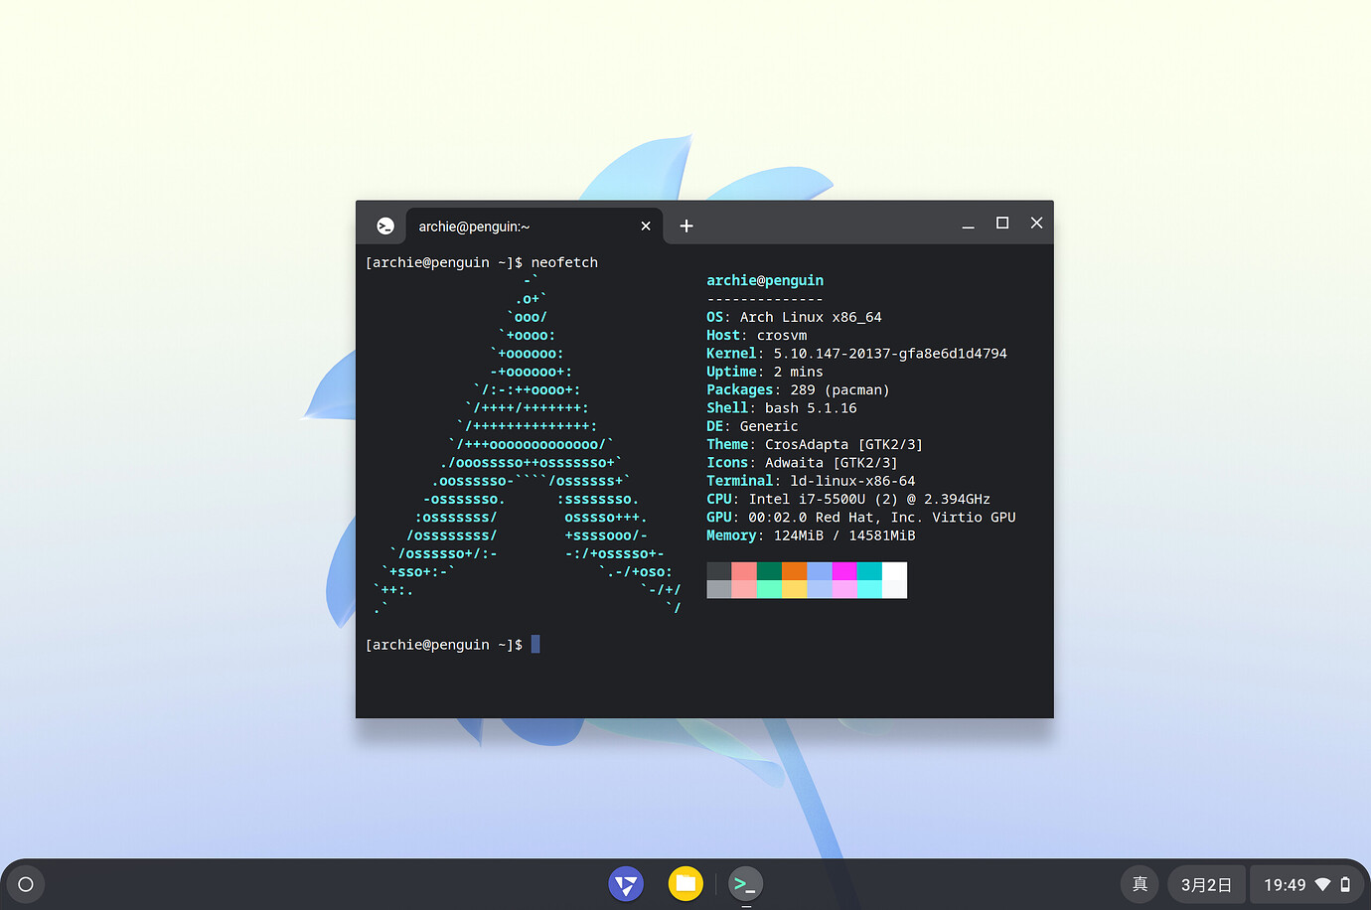Launch the Vivaldi browser from the shelf
Viewport: 1371px width, 910px height.
click(x=626, y=884)
